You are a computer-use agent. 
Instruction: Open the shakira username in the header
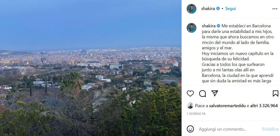point(208,9)
